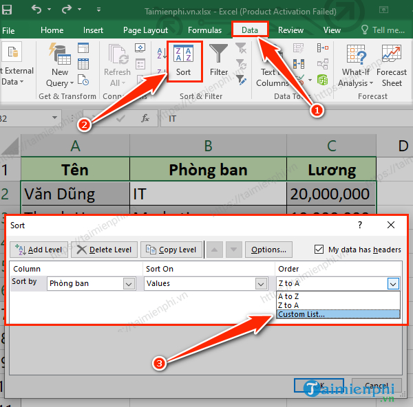Viewport: 413px width, 407px height.
Task: Click the Redo arrow icon
Action: (x=66, y=10)
